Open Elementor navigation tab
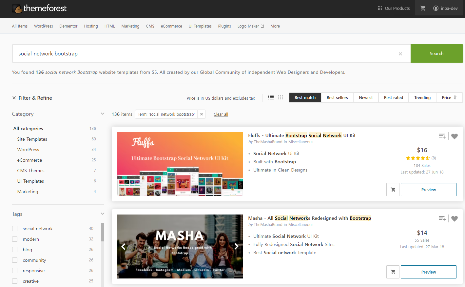465x287 pixels. [x=68, y=26]
